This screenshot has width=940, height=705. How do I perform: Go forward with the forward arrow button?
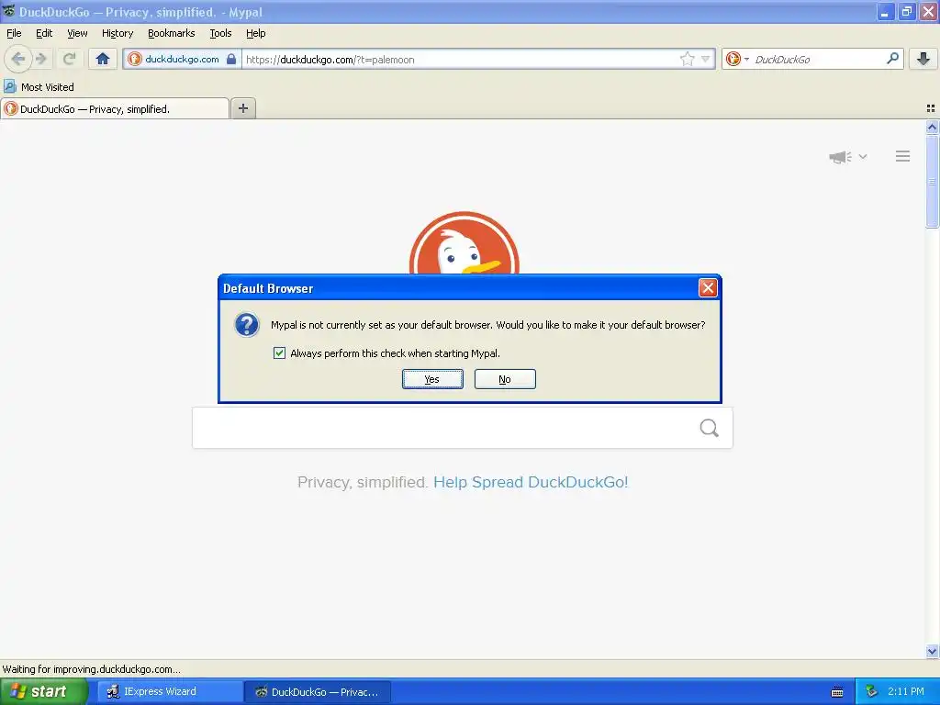(x=41, y=59)
